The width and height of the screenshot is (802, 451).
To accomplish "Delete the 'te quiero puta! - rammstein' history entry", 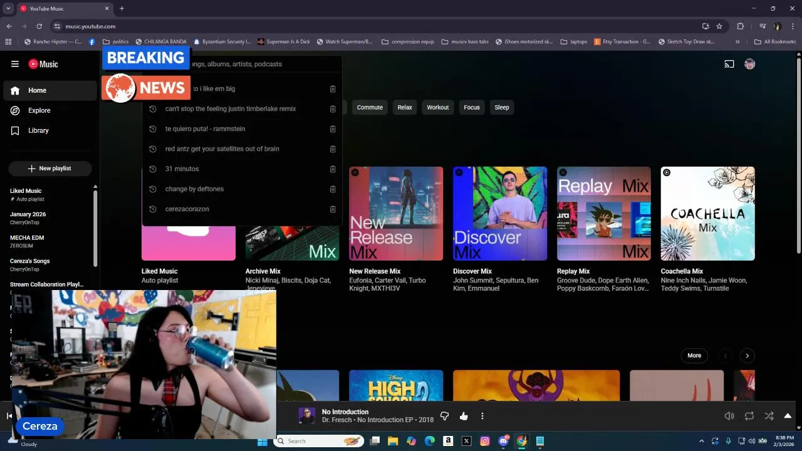I will point(333,129).
